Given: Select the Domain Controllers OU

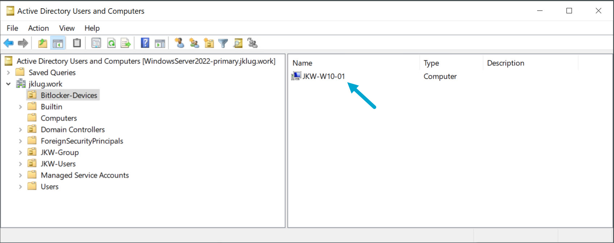Looking at the screenshot, I should click(73, 130).
